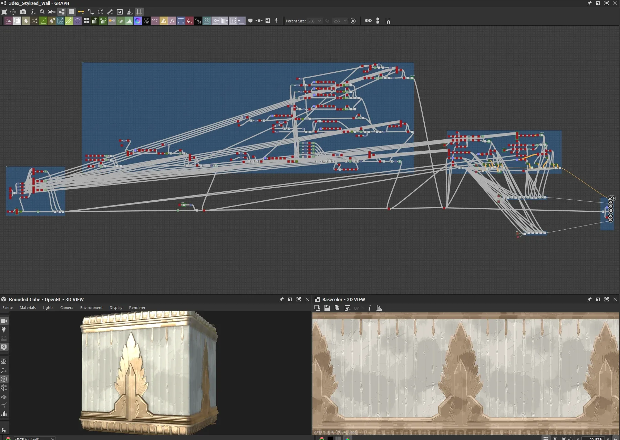Screen dimensions: 620x440
Task: Click the background color swatch below the 2D view
Action: tap(330, 438)
